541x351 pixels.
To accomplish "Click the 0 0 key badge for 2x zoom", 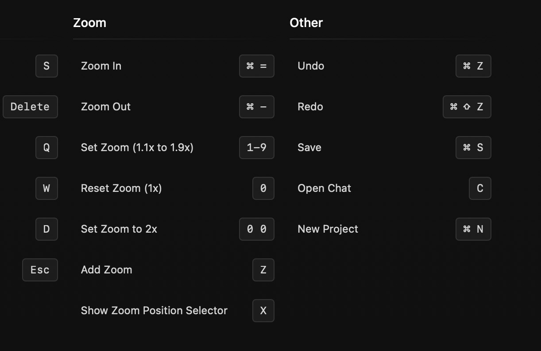I will [257, 229].
